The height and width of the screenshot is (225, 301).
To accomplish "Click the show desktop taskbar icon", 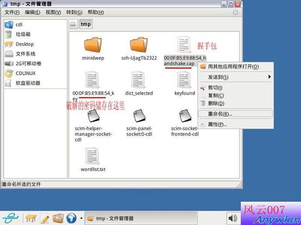I will pyautogui.click(x=31, y=218).
